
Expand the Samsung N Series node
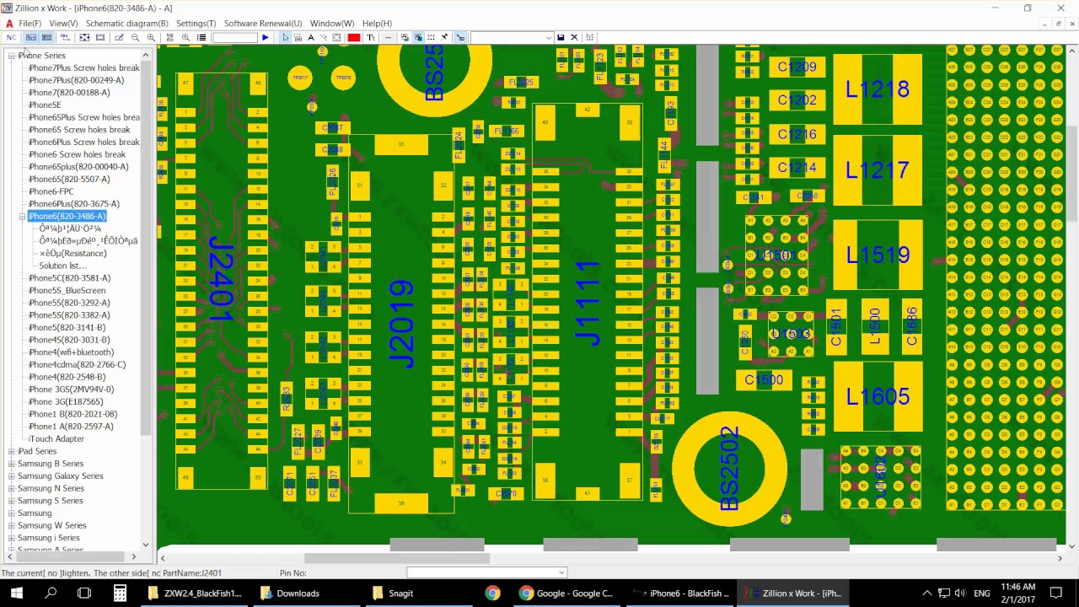12,488
